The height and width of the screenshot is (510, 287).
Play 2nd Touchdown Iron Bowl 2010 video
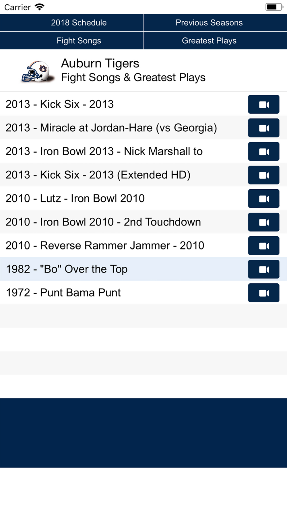click(x=263, y=222)
